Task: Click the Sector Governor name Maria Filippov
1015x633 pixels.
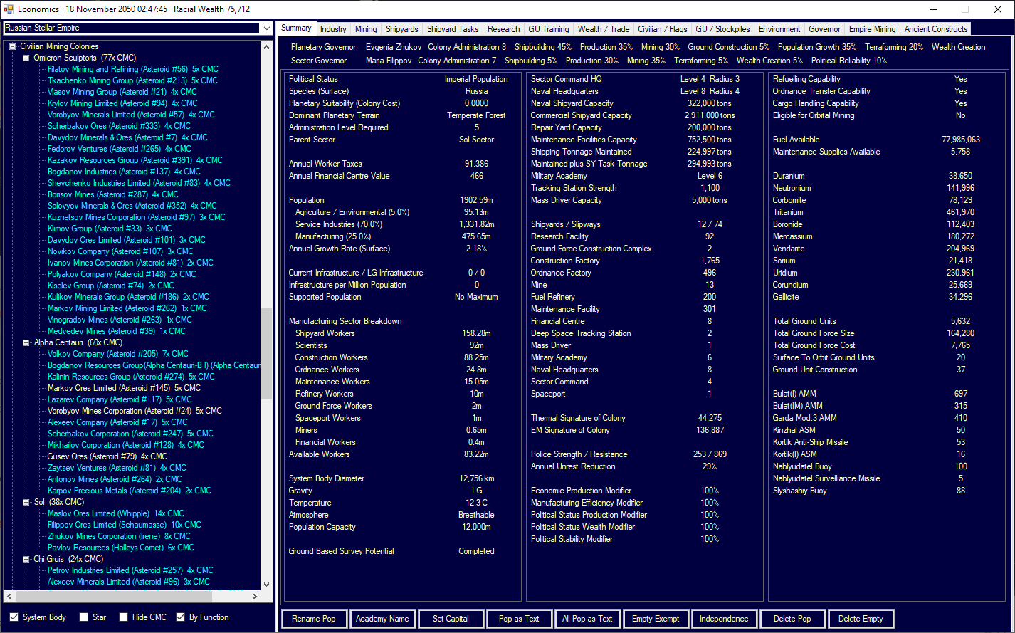Action: click(389, 61)
